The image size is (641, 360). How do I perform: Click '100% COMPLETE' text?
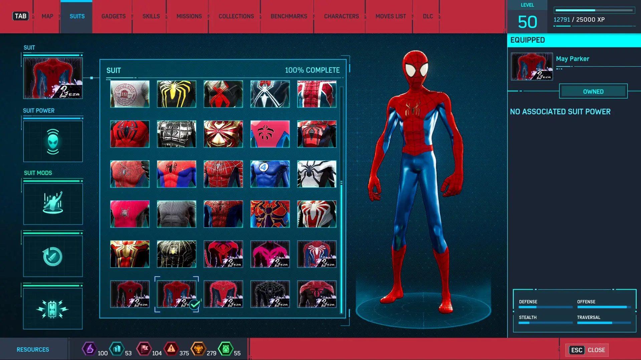pos(312,70)
